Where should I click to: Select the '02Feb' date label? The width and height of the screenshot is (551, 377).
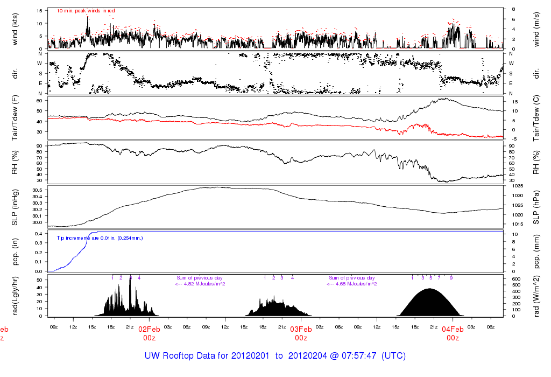click(x=150, y=330)
